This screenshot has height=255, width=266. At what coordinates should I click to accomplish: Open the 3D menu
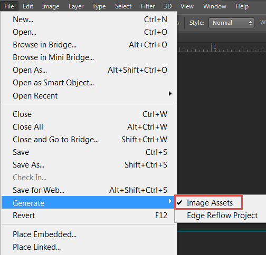(x=167, y=6)
